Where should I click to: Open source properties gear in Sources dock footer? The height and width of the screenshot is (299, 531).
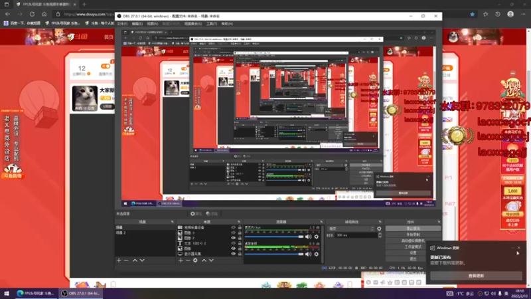click(195, 260)
